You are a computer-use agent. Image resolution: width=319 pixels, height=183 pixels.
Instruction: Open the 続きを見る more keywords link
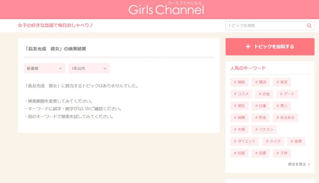coord(299,164)
